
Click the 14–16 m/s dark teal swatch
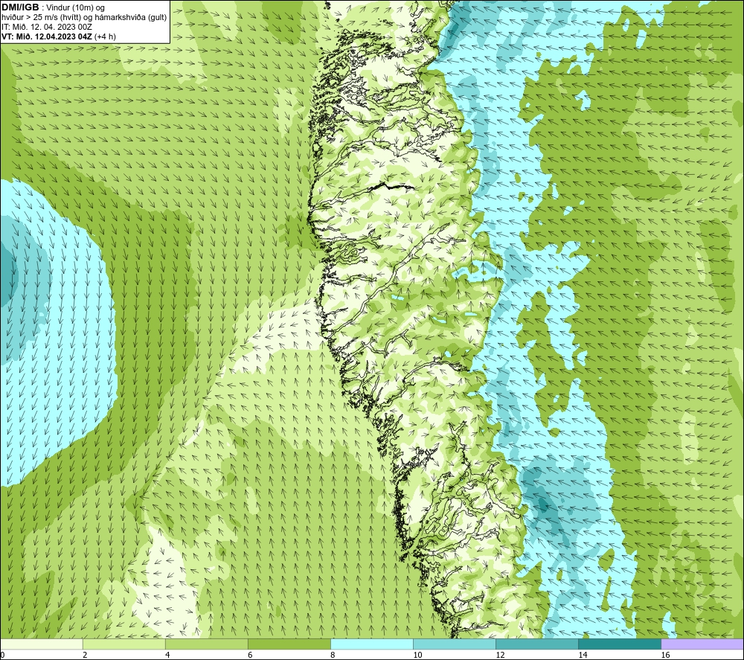pyautogui.click(x=619, y=644)
